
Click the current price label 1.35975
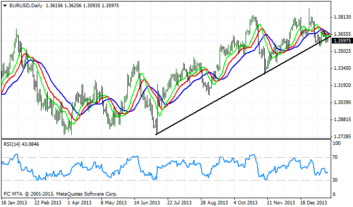click(343, 41)
